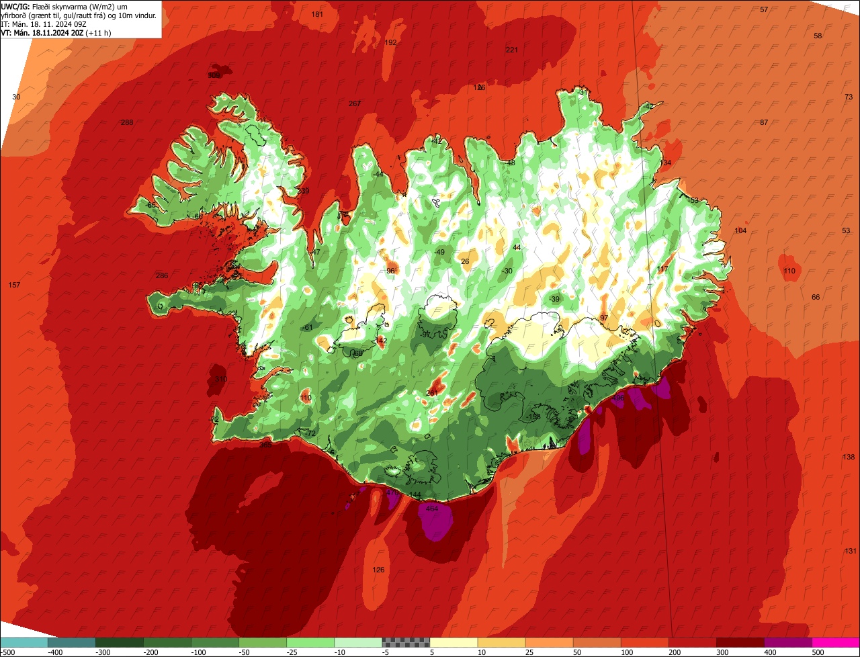Viewport: 860px width, 657px height.
Task: Pick the legend swatch between -300 and -200
Action: point(119,642)
